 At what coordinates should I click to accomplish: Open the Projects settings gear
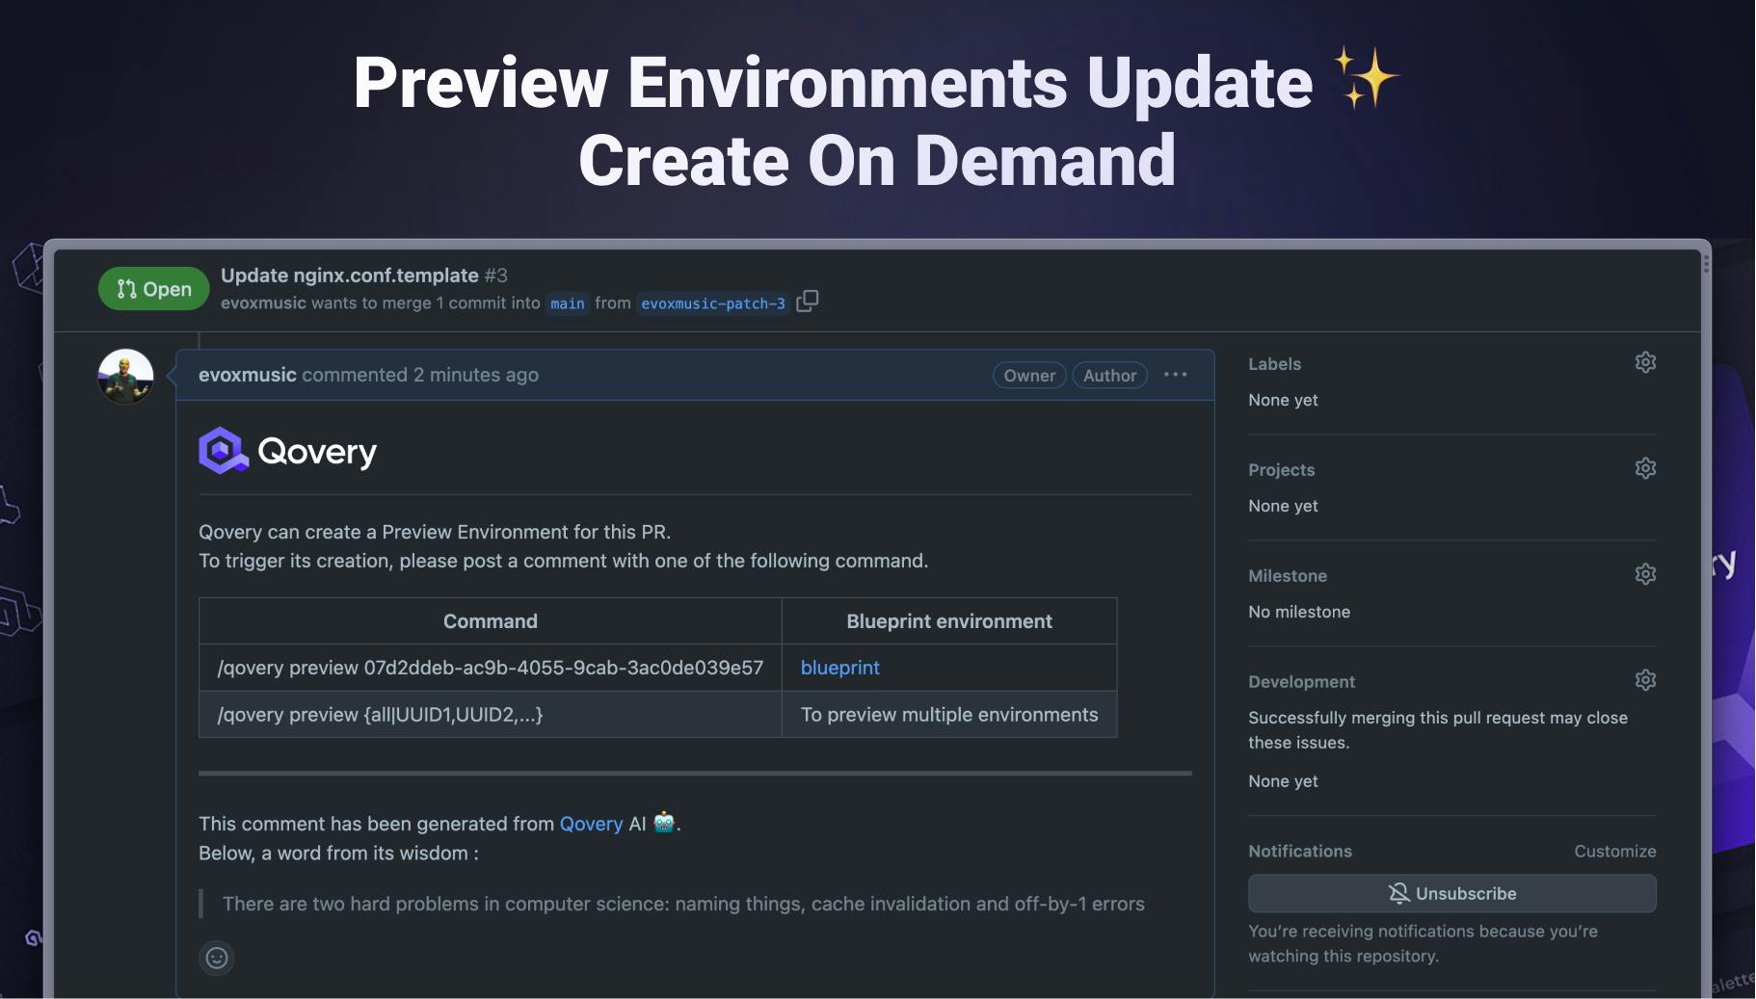pyautogui.click(x=1644, y=468)
